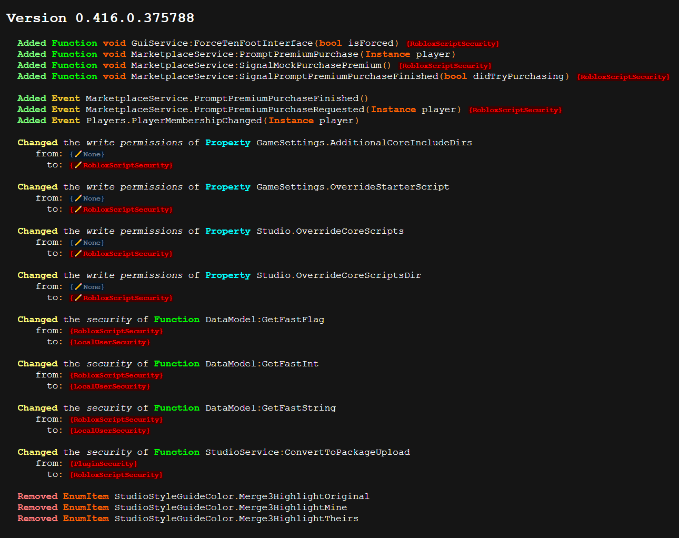Select 'StudioStyleGuideColor.Merge3HighlightTheirs' enum item
This screenshot has height=538, width=679.
[x=236, y=519]
